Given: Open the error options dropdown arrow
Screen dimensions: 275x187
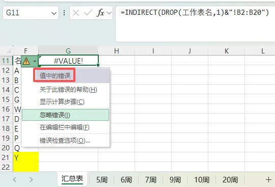Looking at the screenshot, I should 35,61.
